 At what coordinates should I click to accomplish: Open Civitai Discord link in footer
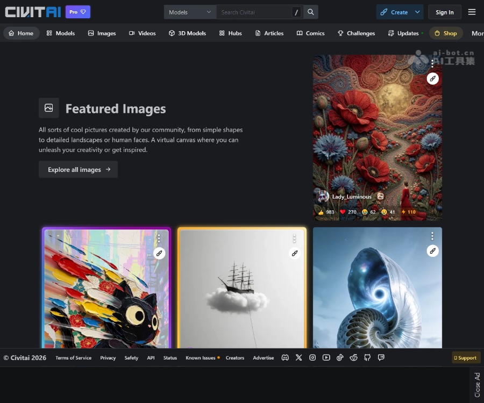(285, 357)
